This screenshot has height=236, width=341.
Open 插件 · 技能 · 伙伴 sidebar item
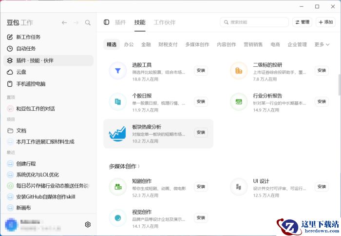point(49,60)
